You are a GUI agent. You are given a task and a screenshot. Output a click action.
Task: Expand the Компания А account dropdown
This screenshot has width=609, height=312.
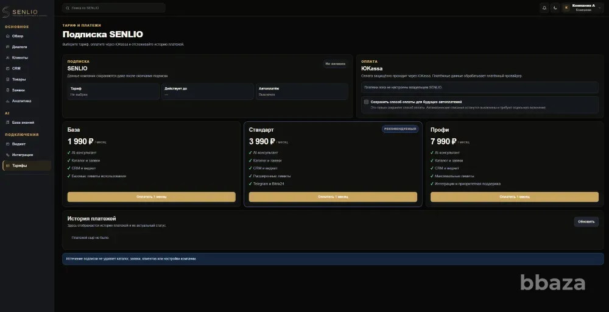click(x=583, y=8)
